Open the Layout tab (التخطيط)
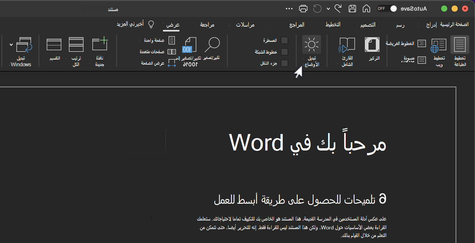Viewport: 475px width, 243px height. (x=333, y=24)
